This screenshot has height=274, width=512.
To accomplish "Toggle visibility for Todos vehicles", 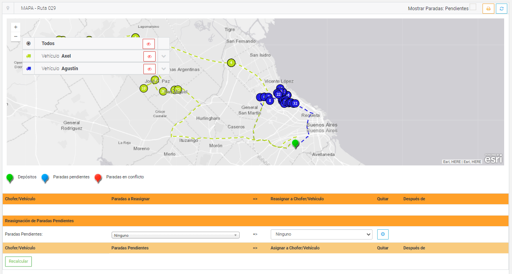I will click(149, 44).
